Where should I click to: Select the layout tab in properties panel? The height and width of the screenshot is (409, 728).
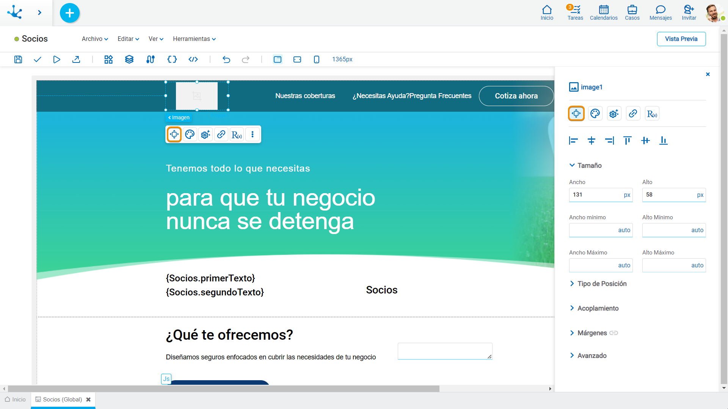[x=576, y=114]
